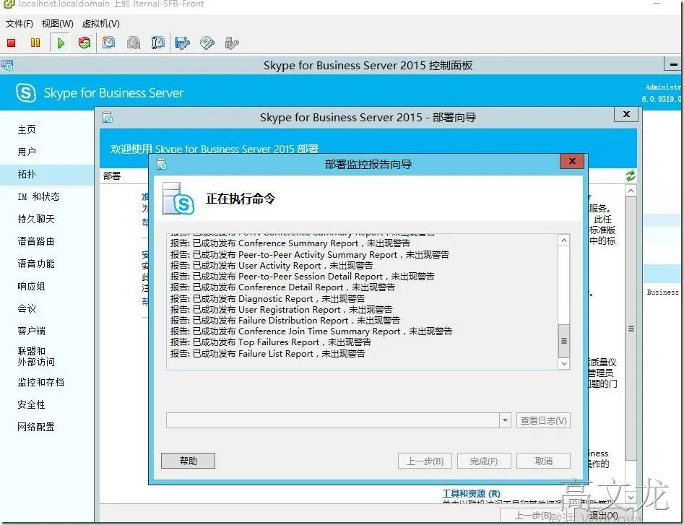Open 响应组 section
Image resolution: width=684 pixels, height=525 pixels.
(31, 287)
